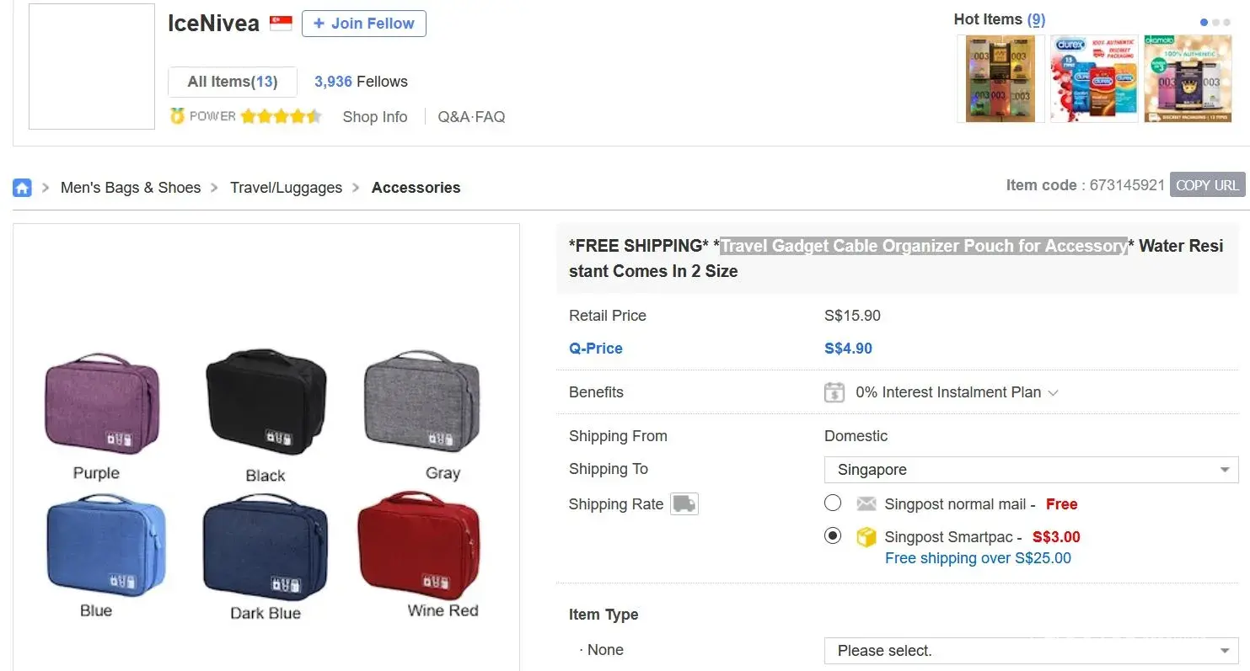Viewport: 1250px width, 671px height.
Task: Click the Singapore flag icon
Action: (x=281, y=24)
